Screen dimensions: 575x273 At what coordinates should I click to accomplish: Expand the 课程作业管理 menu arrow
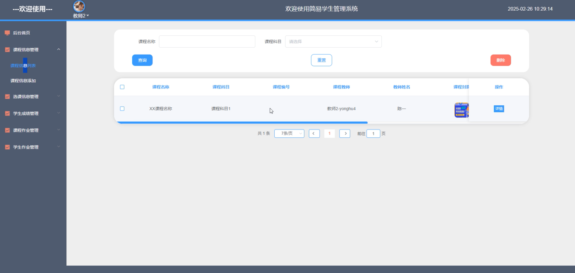pyautogui.click(x=58, y=130)
